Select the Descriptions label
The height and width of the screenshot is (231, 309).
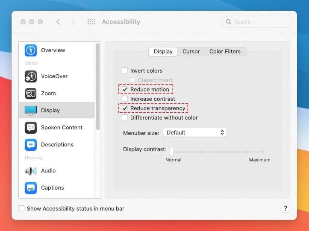coord(57,145)
